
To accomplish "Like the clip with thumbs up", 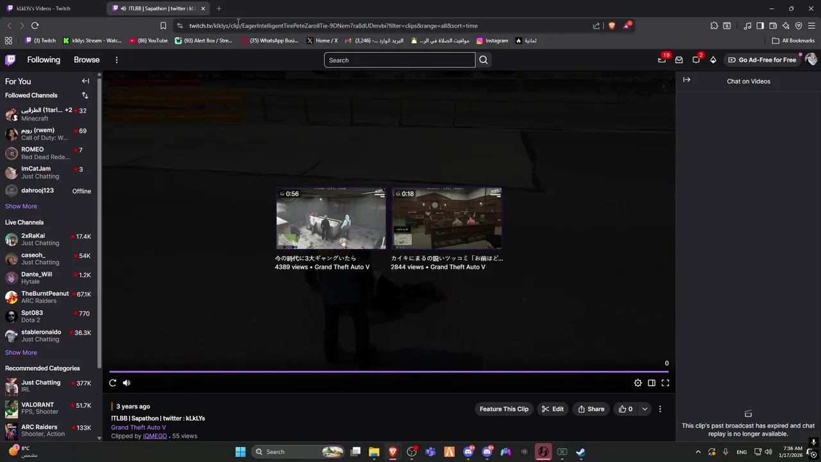I will pos(625,409).
